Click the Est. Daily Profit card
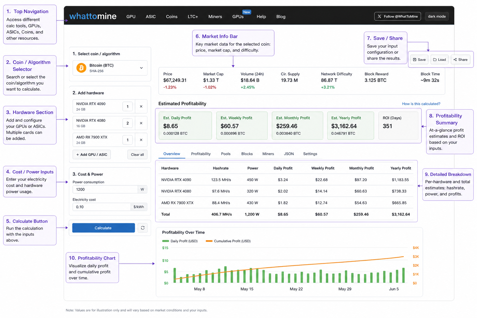Image resolution: width=477 pixels, height=318 pixels. [x=185, y=125]
